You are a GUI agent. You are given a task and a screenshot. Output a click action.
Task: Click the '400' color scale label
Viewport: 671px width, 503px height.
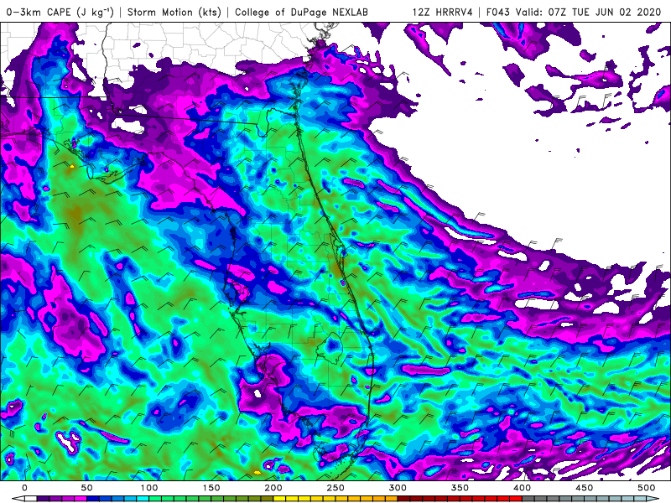tap(522, 488)
